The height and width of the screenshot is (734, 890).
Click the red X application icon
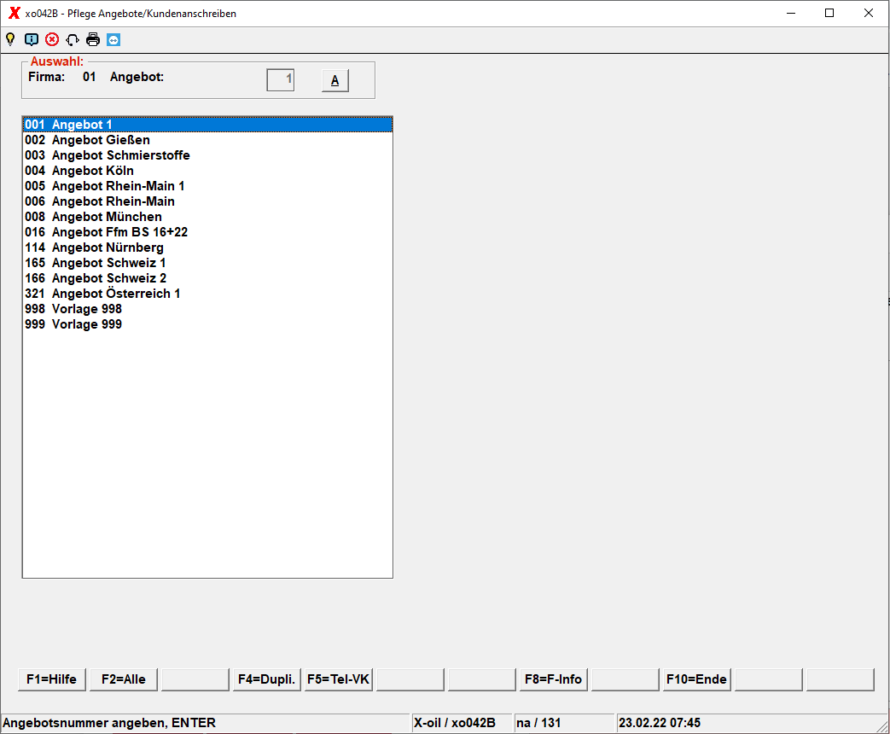pos(15,13)
